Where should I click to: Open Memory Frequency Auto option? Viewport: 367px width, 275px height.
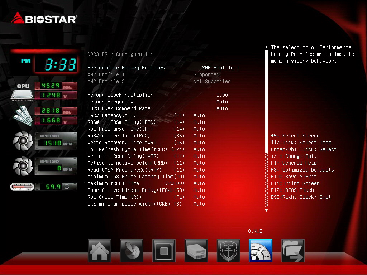pyautogui.click(x=222, y=102)
